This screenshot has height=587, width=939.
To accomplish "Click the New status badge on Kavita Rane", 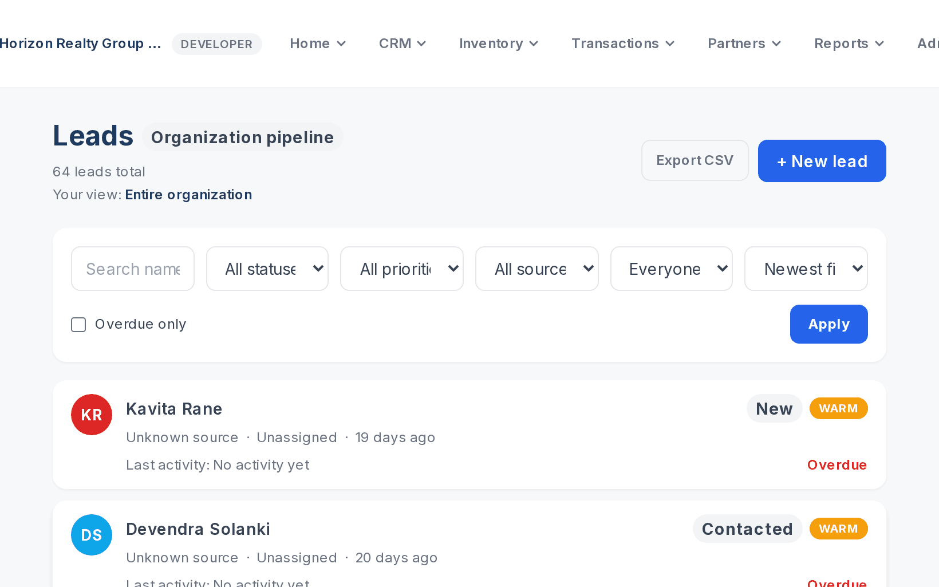I will (x=774, y=408).
